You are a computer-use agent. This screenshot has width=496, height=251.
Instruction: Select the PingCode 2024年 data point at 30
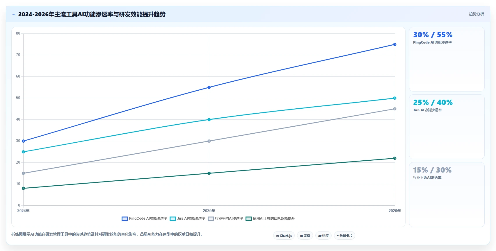24,141
